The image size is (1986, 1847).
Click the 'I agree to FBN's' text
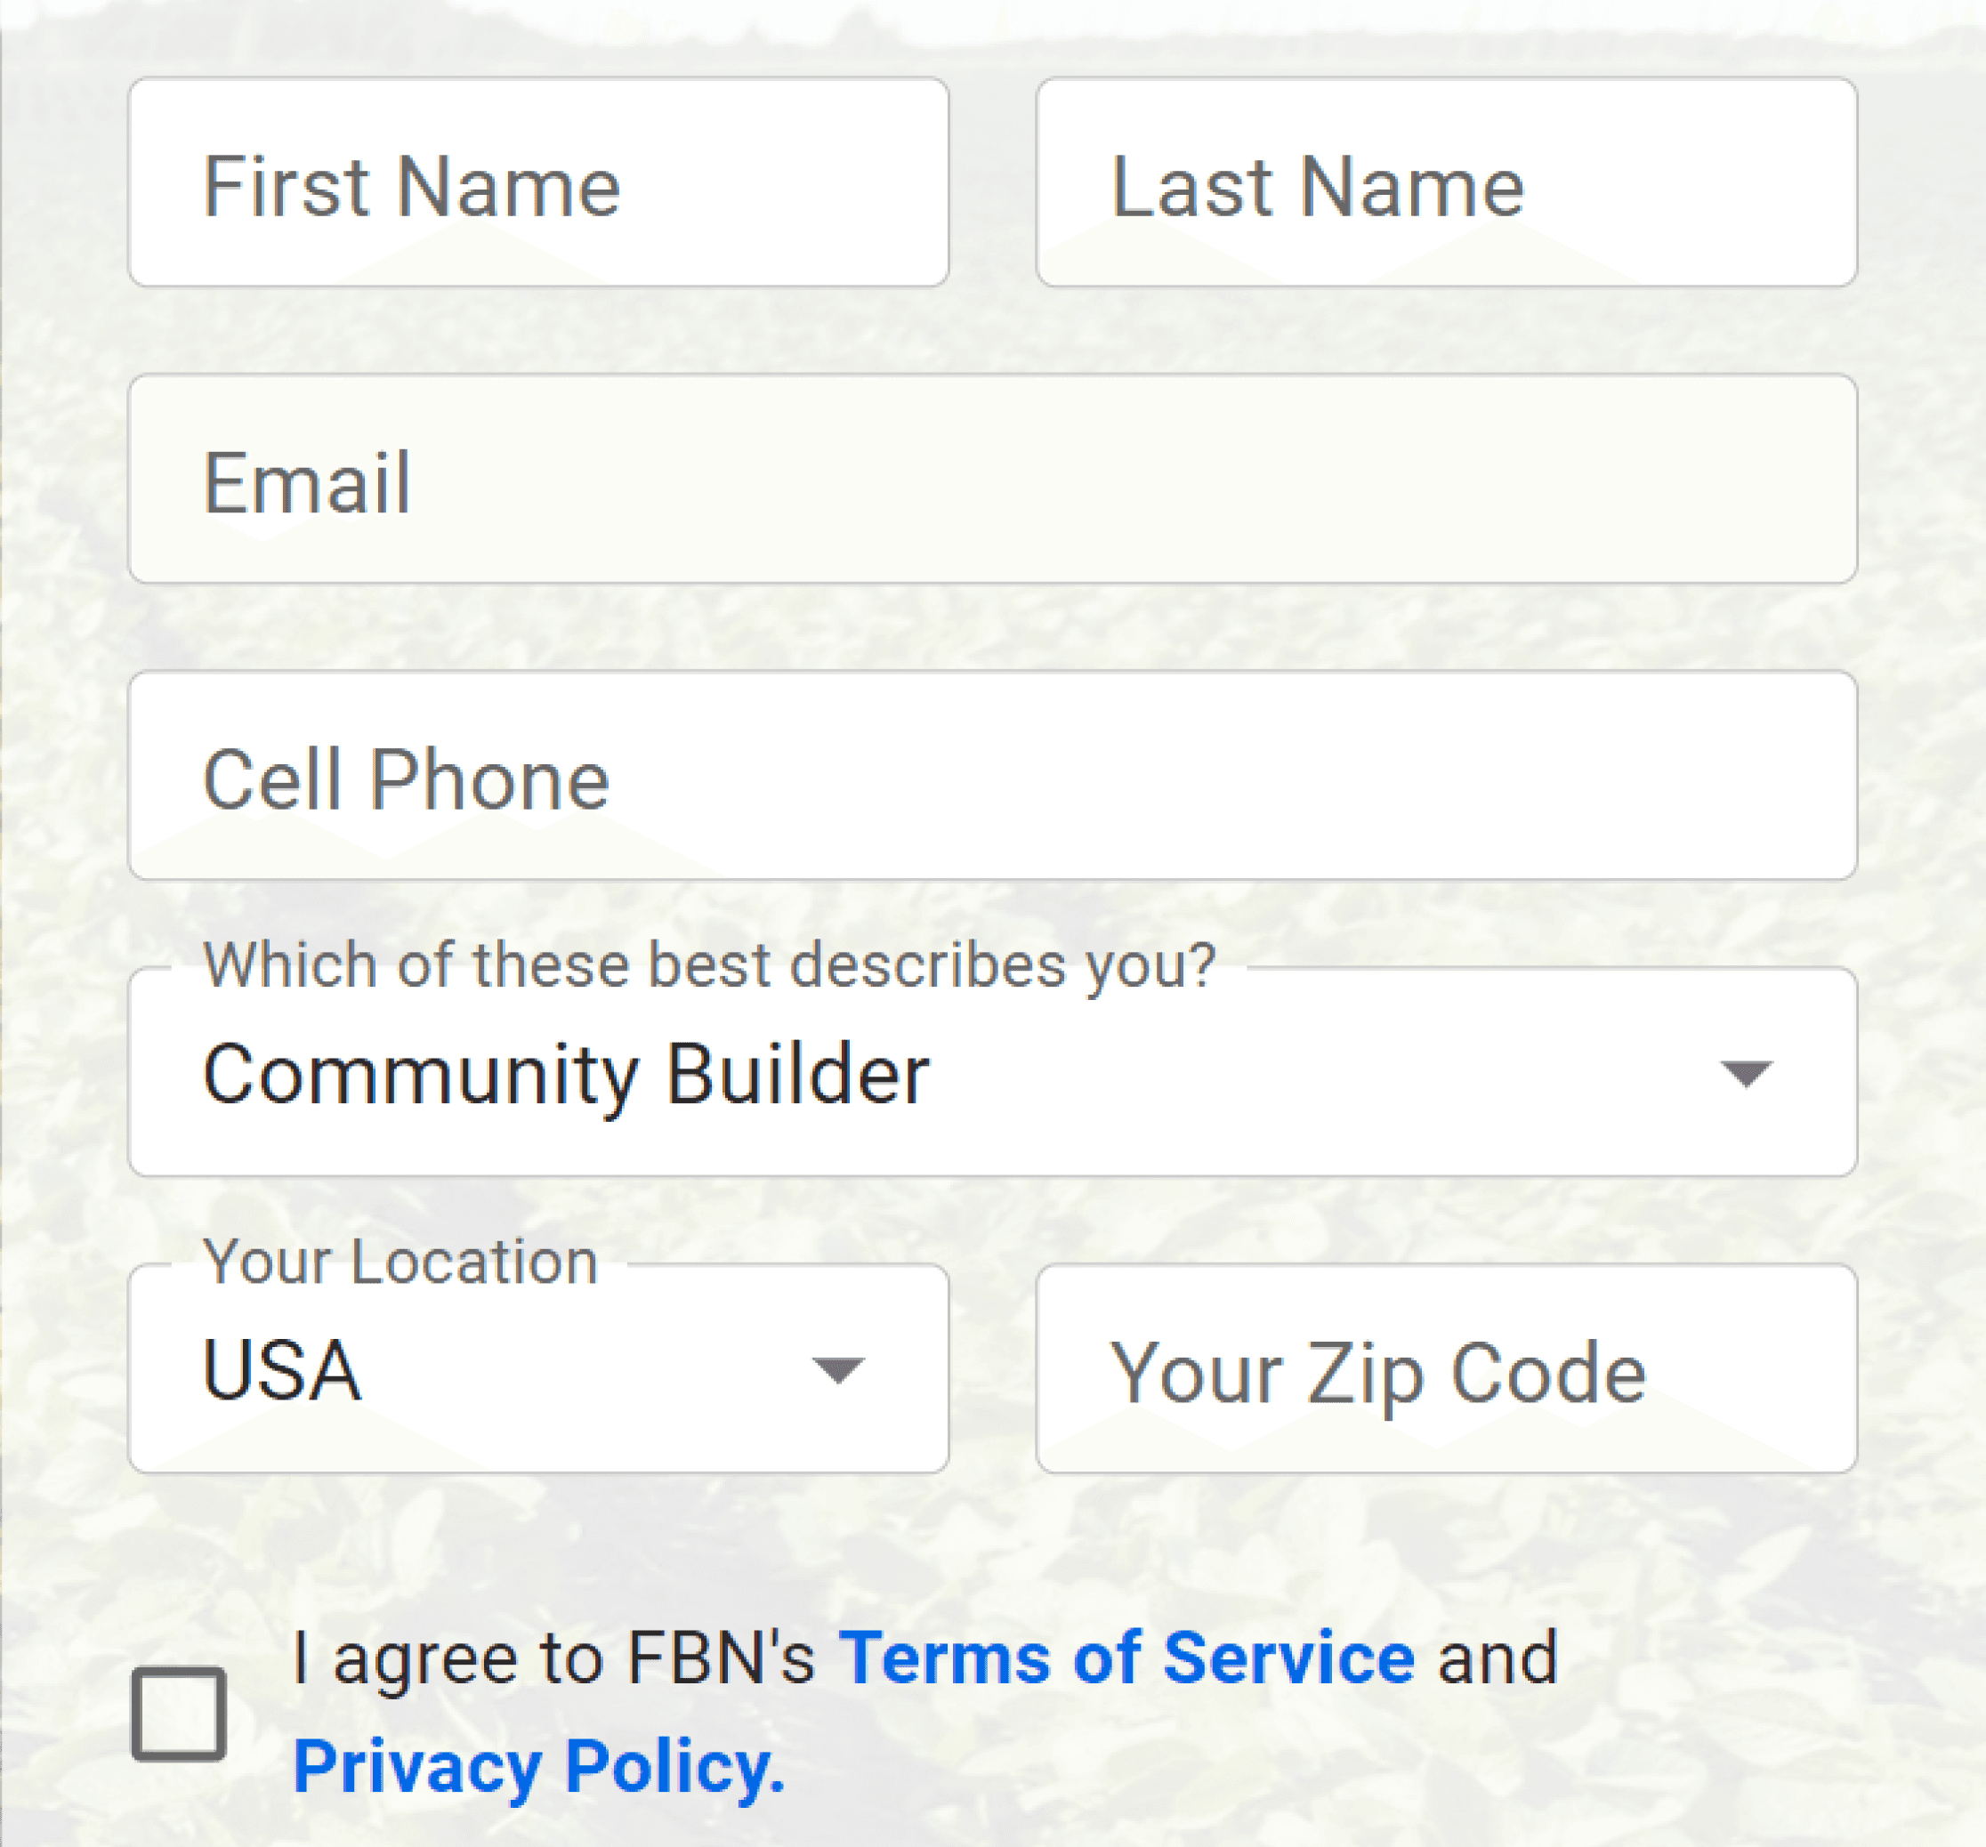click(554, 1658)
